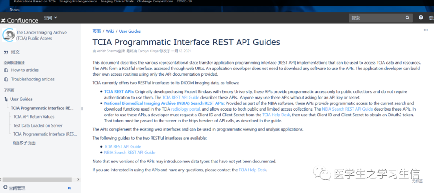
Task: Click the 页面 breadcrumb
Action: click(x=97, y=31)
